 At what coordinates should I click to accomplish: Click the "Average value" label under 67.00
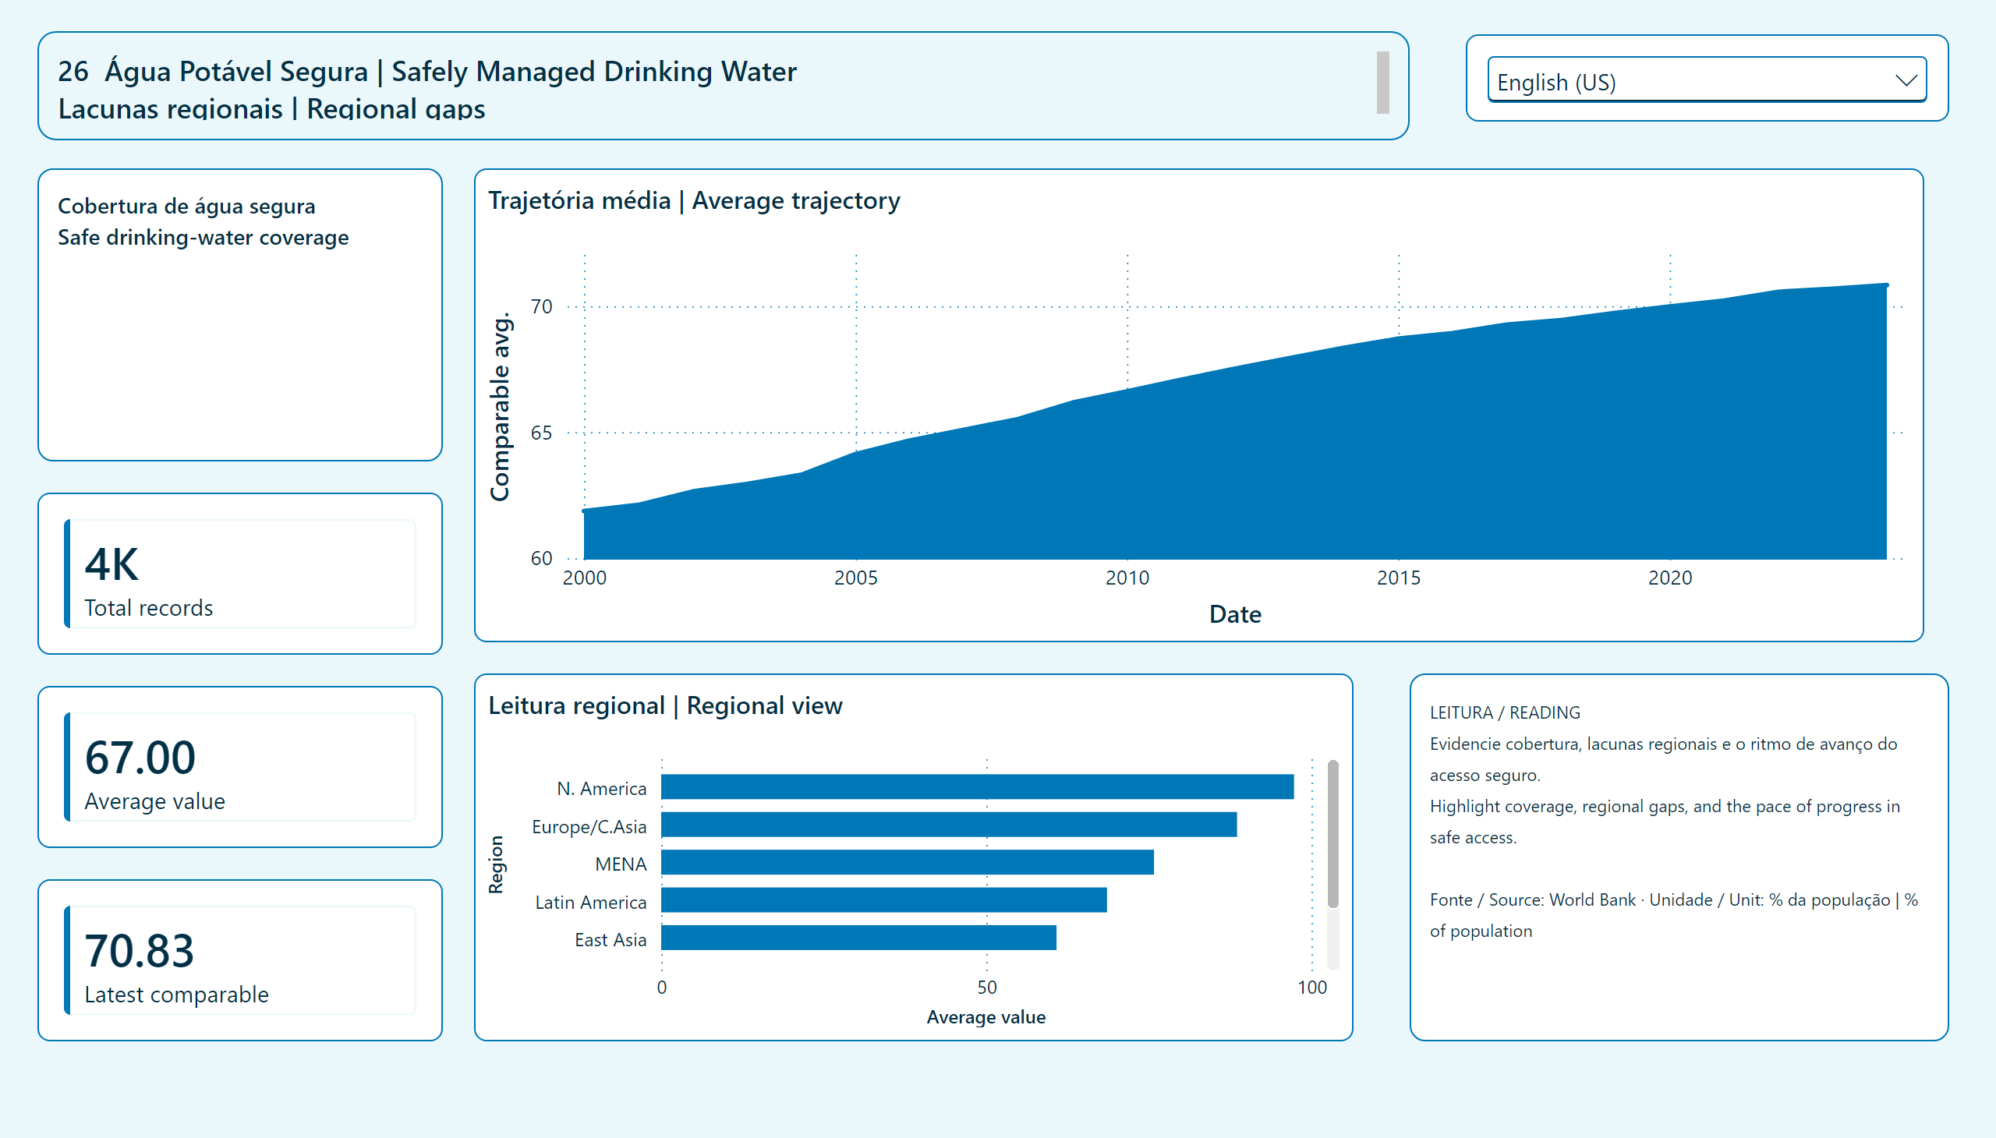[155, 802]
